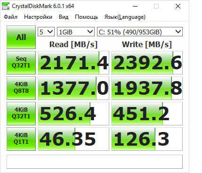Start the 4KiB Q1T1 test

[x=21, y=139]
